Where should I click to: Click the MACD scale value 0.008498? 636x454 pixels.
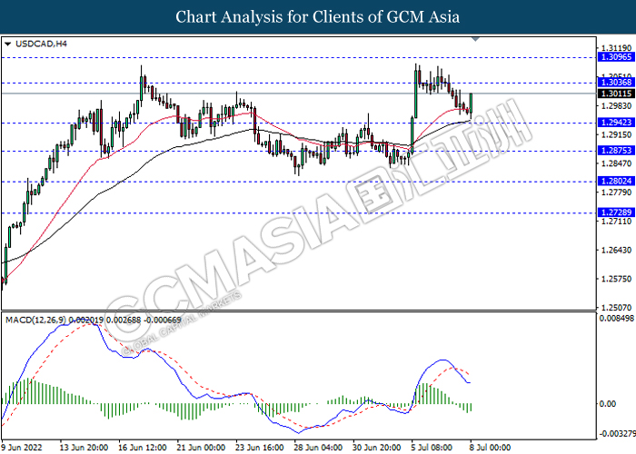pyautogui.click(x=617, y=318)
